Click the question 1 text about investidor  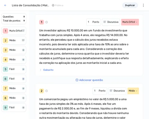84,47
